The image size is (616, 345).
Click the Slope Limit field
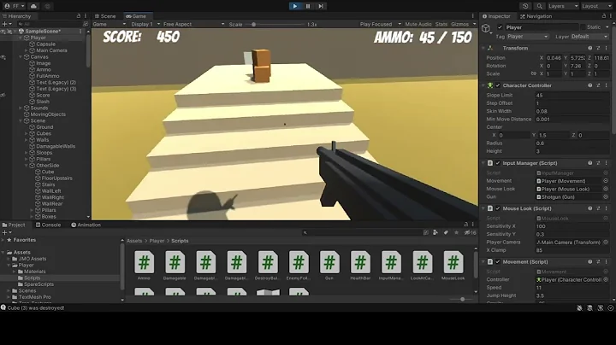(x=572, y=96)
